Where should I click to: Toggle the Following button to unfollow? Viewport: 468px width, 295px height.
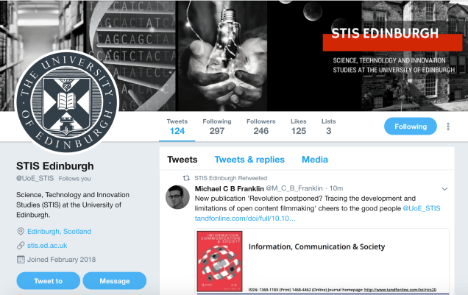(x=411, y=127)
